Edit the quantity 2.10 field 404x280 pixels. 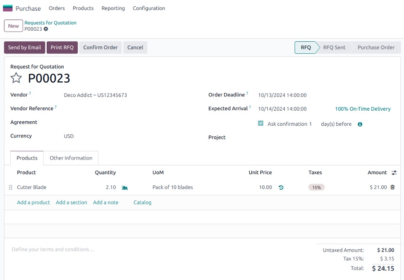click(111, 188)
